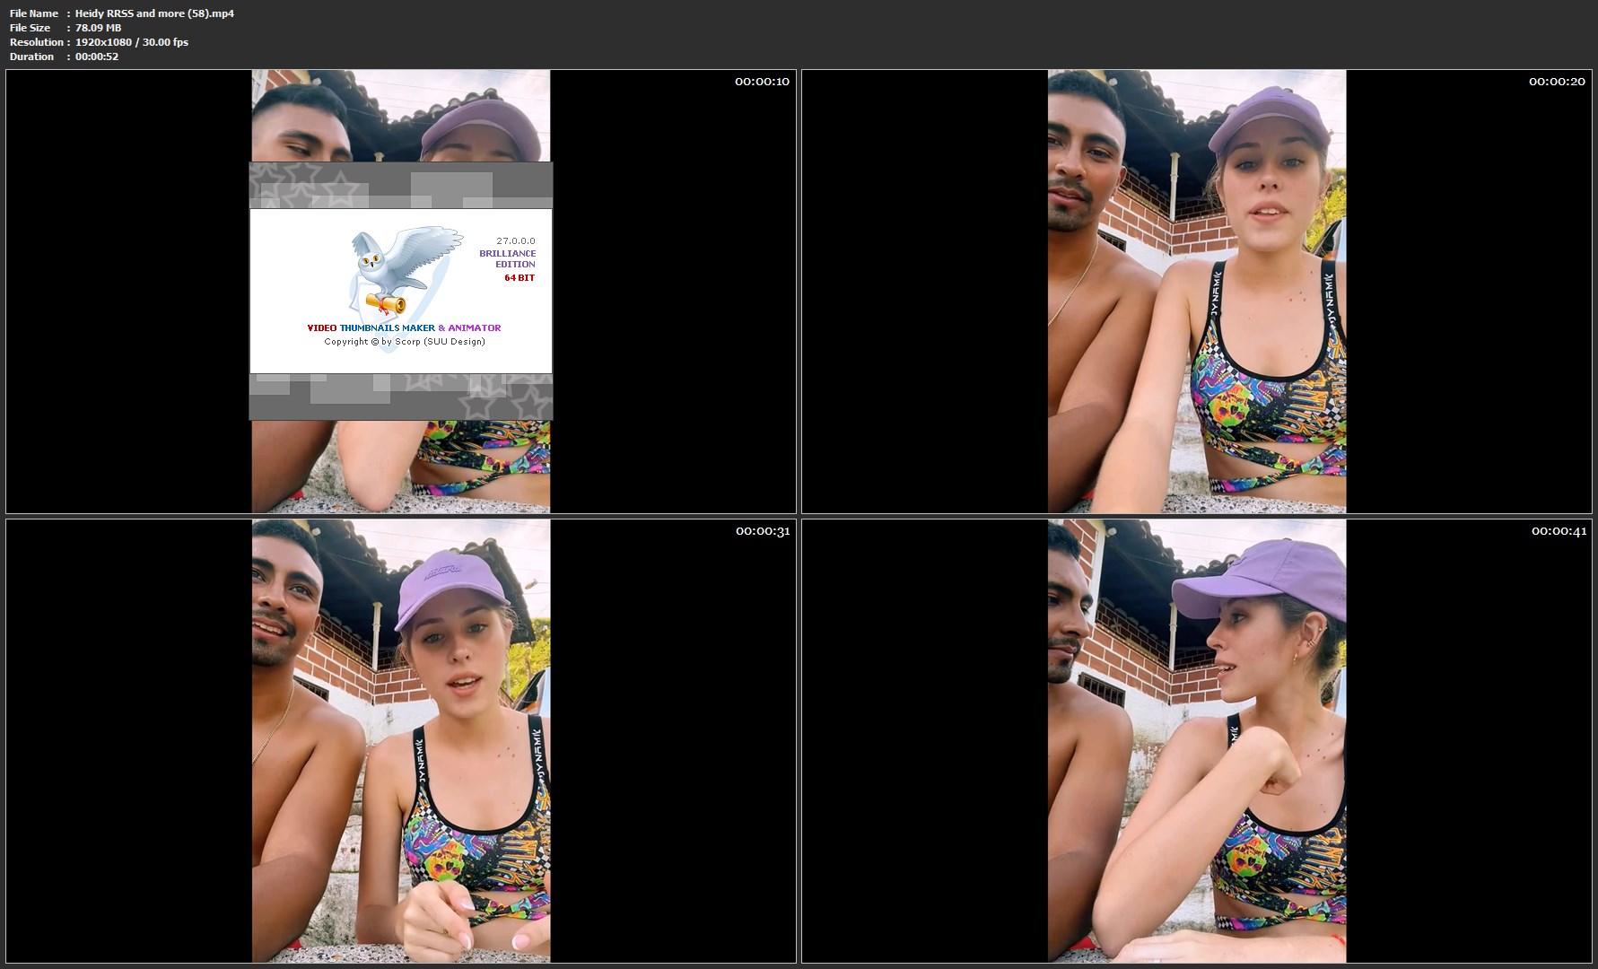
Task: Click the red 64 BIT label
Action: pos(519,278)
